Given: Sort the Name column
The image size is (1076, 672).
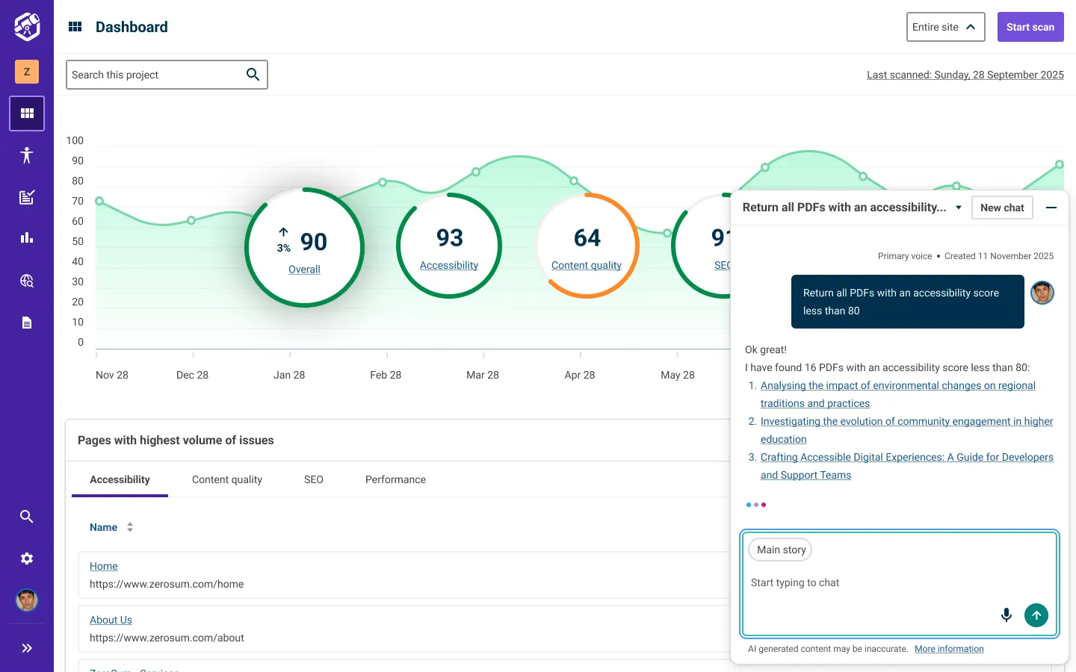Looking at the screenshot, I should (130, 527).
